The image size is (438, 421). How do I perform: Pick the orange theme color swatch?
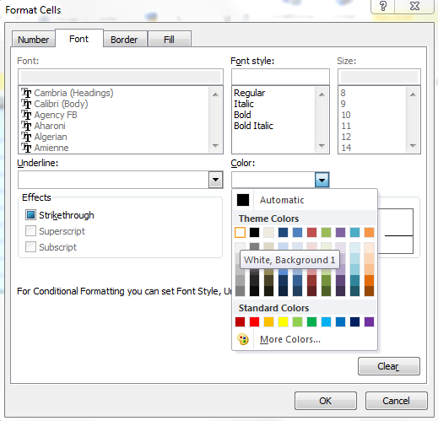[369, 233]
